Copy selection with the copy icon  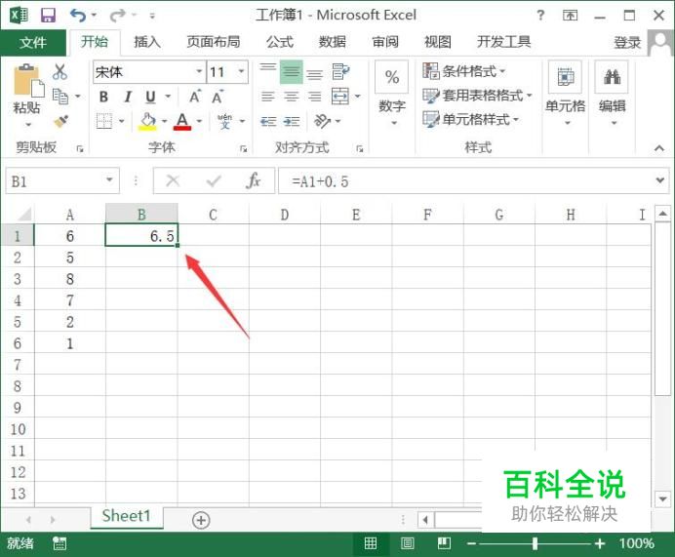point(60,97)
